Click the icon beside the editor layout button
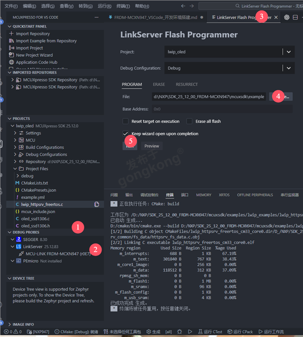The width and height of the screenshot is (303, 337). (286, 17)
